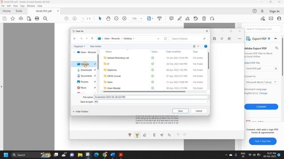This screenshot has width=284, height=159.
Task: Click Up one level arrow in Save As
Action: coord(92,38)
